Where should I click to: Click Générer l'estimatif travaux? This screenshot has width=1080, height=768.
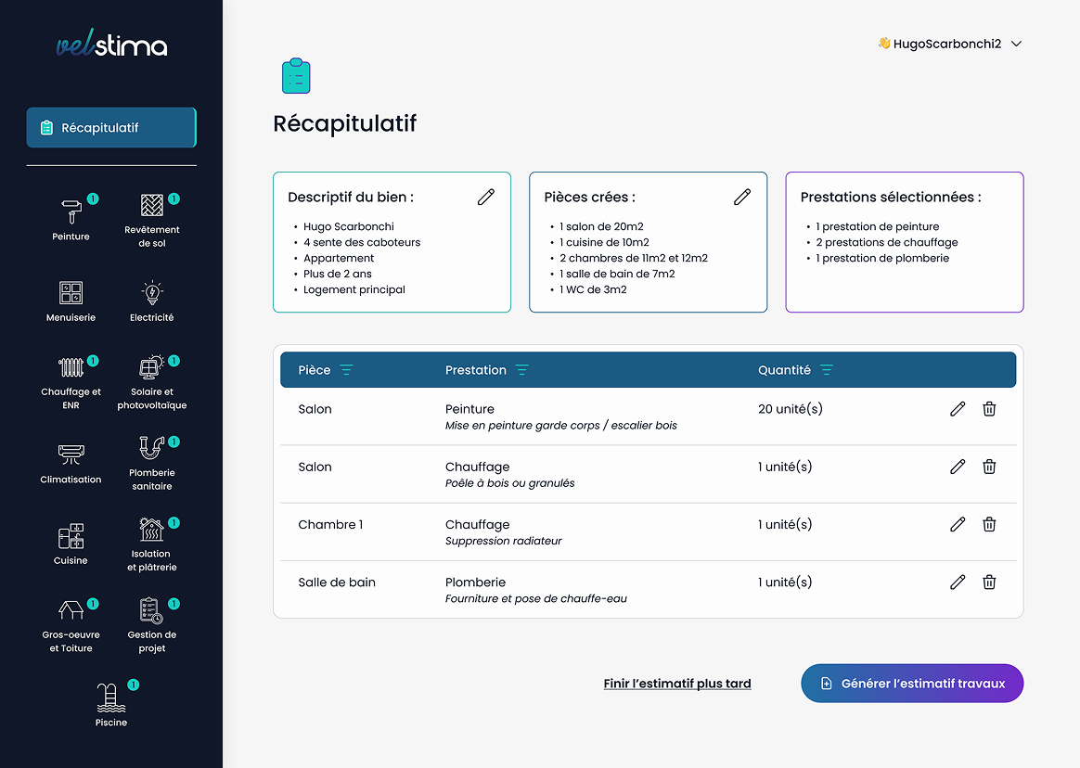tap(912, 683)
